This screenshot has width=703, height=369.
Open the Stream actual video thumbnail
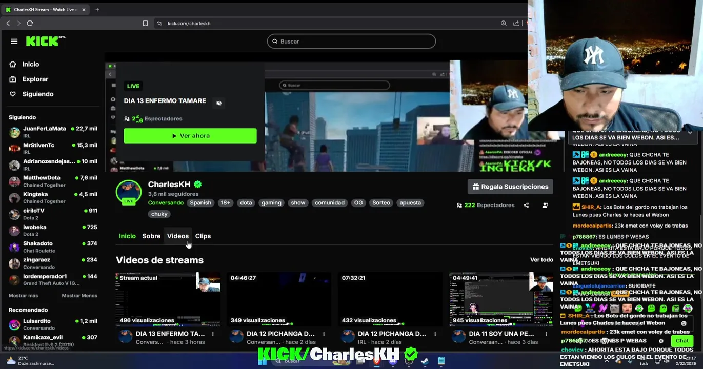[168, 299]
